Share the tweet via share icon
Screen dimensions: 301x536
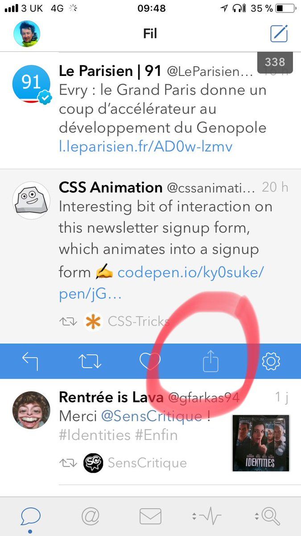[x=210, y=360]
